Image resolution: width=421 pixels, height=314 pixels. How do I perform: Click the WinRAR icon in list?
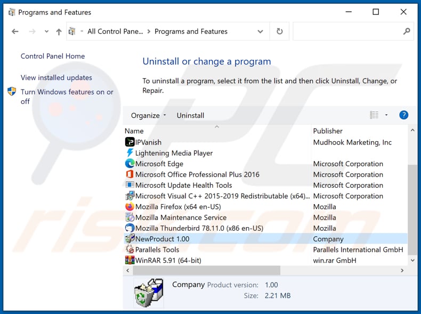[129, 260]
